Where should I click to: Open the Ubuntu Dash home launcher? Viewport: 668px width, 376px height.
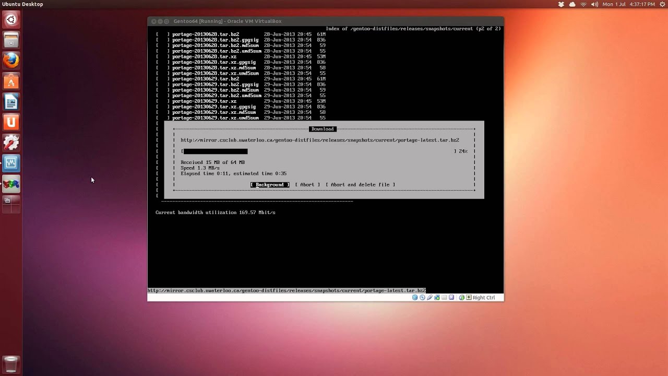[x=11, y=20]
